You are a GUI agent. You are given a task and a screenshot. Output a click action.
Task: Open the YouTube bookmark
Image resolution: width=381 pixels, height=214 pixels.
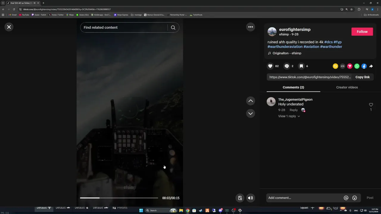[24, 15]
